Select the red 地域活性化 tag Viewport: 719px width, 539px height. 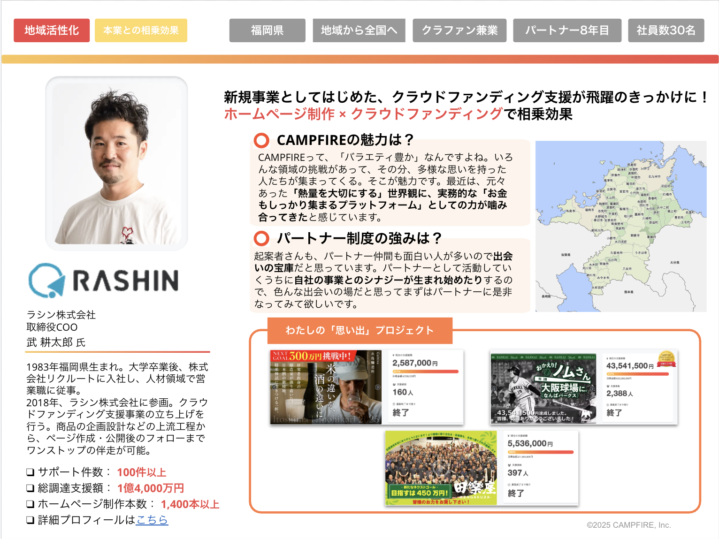pos(52,30)
